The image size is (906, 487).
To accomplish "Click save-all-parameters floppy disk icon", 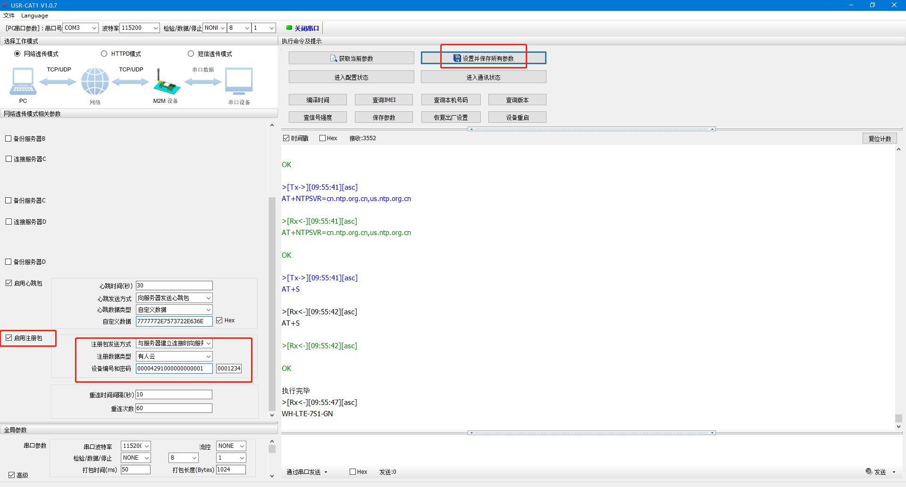I will (x=457, y=58).
